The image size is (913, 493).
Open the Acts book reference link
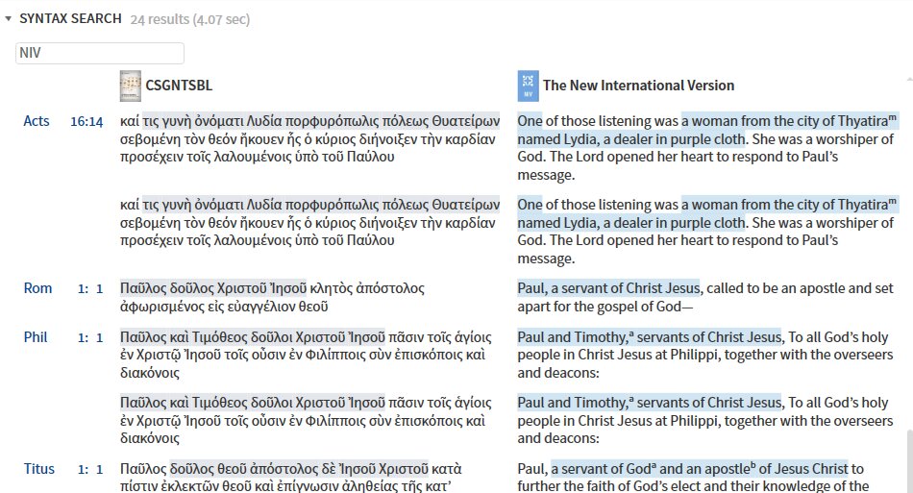pyautogui.click(x=37, y=121)
